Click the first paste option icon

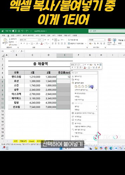click(x=76, y=86)
